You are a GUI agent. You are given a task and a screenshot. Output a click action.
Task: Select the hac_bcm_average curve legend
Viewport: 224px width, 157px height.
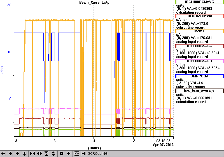coord(199,91)
